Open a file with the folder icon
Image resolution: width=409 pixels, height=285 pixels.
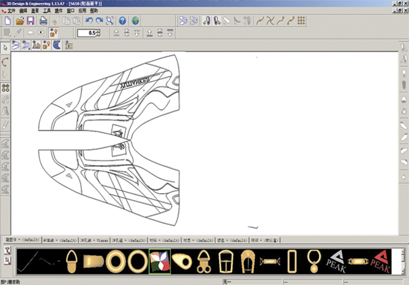pyautogui.click(x=20, y=21)
